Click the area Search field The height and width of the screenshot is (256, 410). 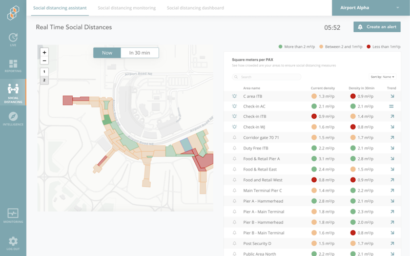coord(266,77)
